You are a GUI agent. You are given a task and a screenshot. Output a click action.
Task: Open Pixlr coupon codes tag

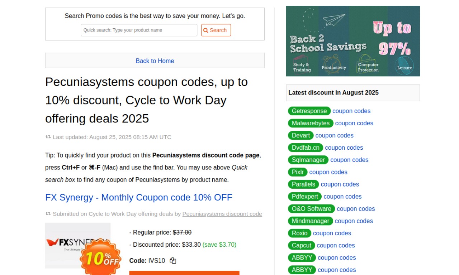tap(298, 172)
